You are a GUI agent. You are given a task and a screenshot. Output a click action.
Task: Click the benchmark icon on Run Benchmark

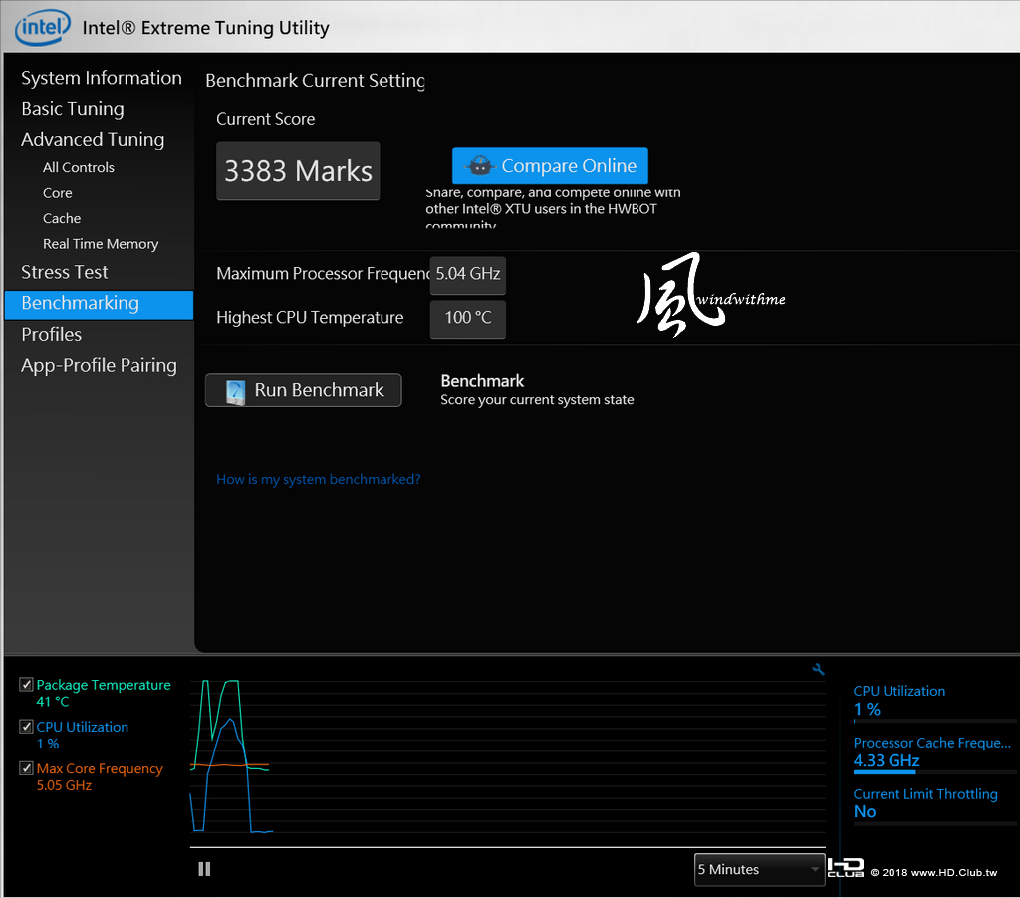click(235, 392)
